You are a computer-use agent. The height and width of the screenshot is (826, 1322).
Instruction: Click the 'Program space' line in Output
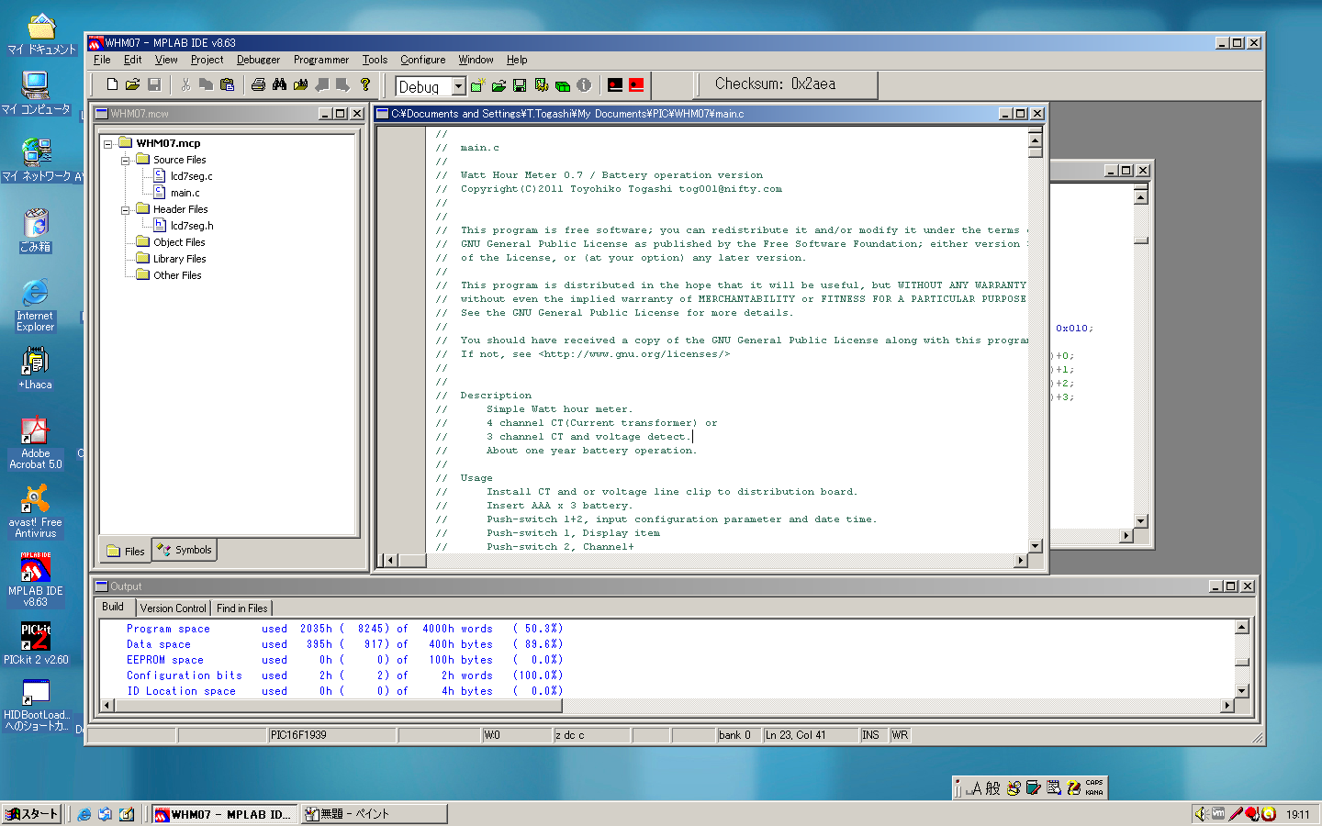344,629
